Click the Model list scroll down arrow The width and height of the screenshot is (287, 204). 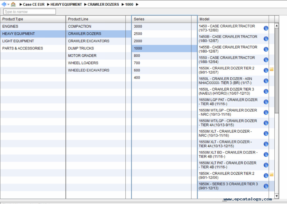pos(277,196)
